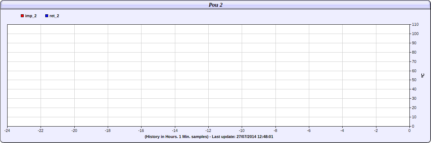Click the -22 hour x-axis tick label
This screenshot has width=431, height=143.
pos(41,131)
